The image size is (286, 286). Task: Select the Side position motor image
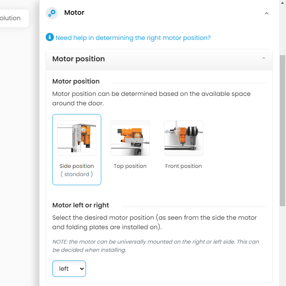[77, 138]
